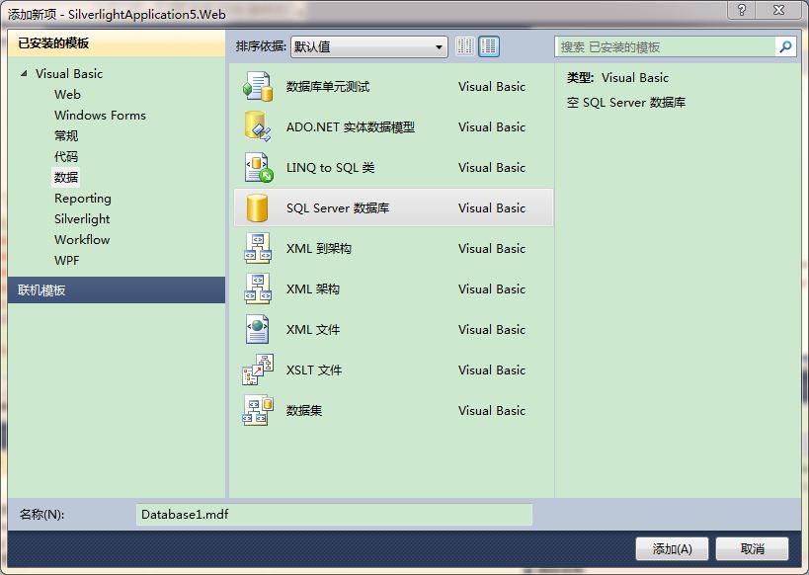Click the 取消 button
Screen dimensions: 809x575
753,548
